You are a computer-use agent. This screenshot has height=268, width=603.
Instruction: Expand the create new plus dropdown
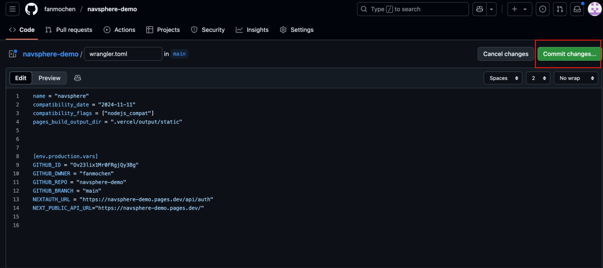tap(519, 9)
